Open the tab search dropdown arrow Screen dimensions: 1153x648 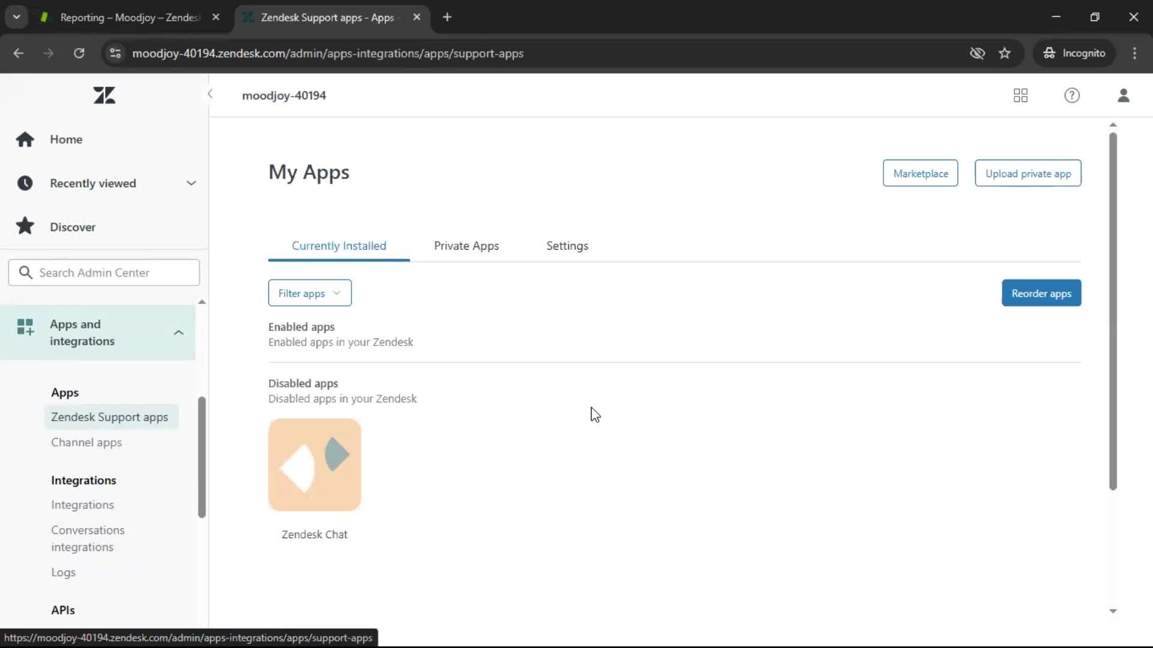tap(17, 17)
